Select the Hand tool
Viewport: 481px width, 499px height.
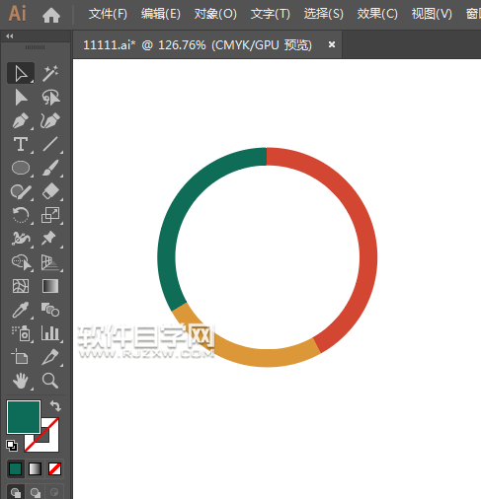pyautogui.click(x=21, y=381)
